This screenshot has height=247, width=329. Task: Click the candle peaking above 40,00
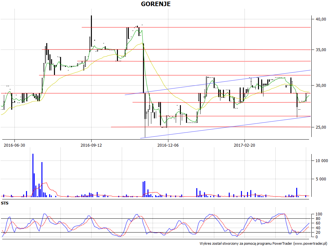(x=91, y=31)
